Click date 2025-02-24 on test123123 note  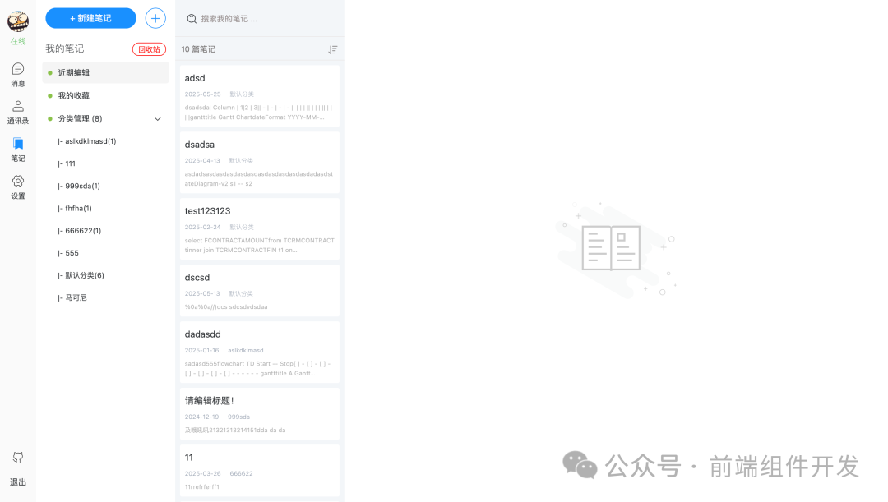202,227
